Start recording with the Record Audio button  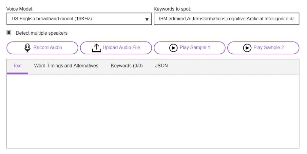point(42,48)
